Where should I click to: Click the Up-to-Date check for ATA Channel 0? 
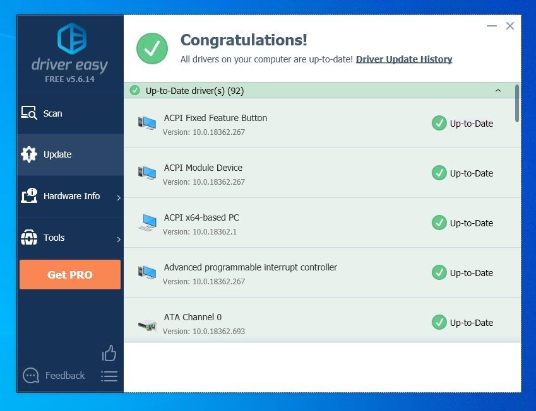pyautogui.click(x=439, y=323)
